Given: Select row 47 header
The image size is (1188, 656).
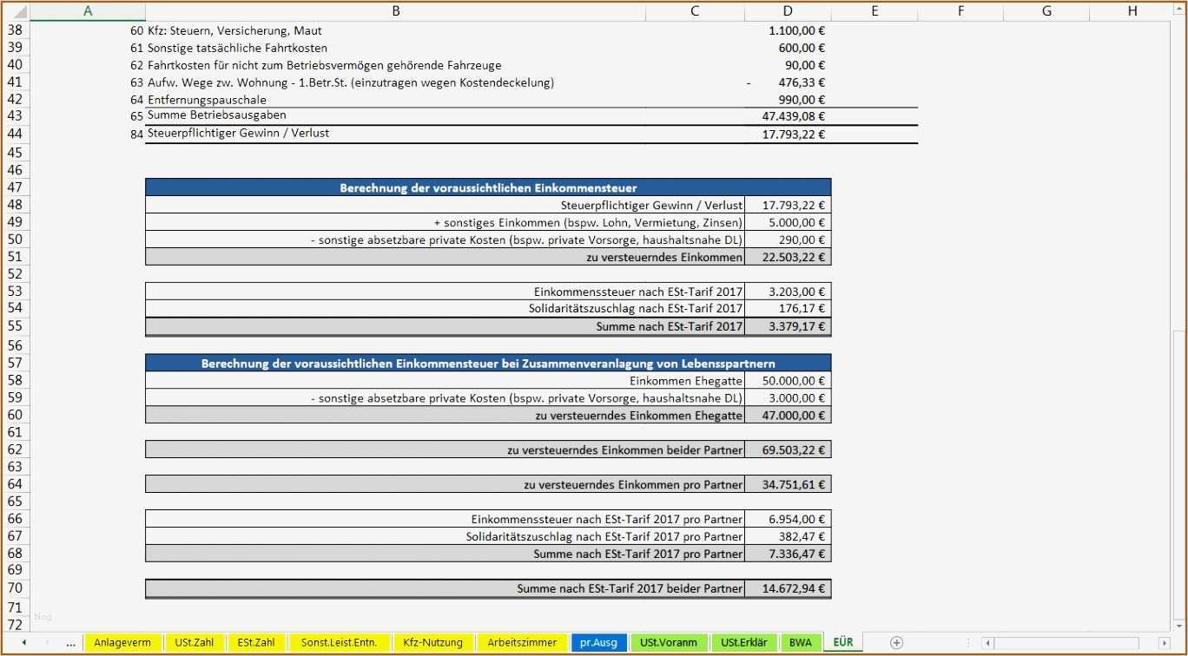Looking at the screenshot, I should click(x=15, y=187).
